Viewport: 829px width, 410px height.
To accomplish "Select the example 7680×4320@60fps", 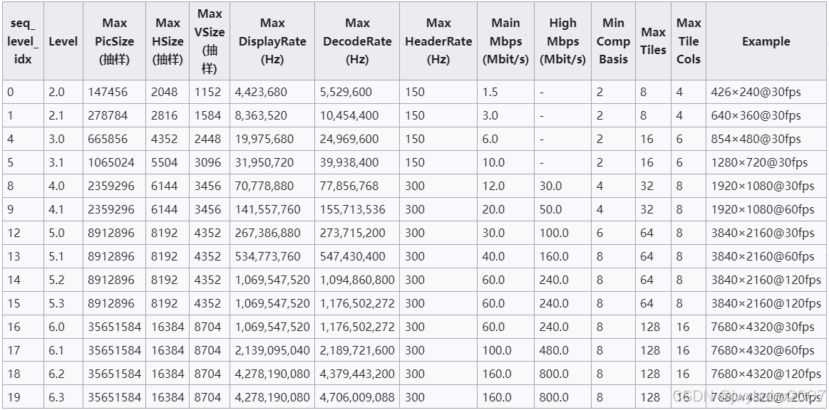I will [x=763, y=350].
